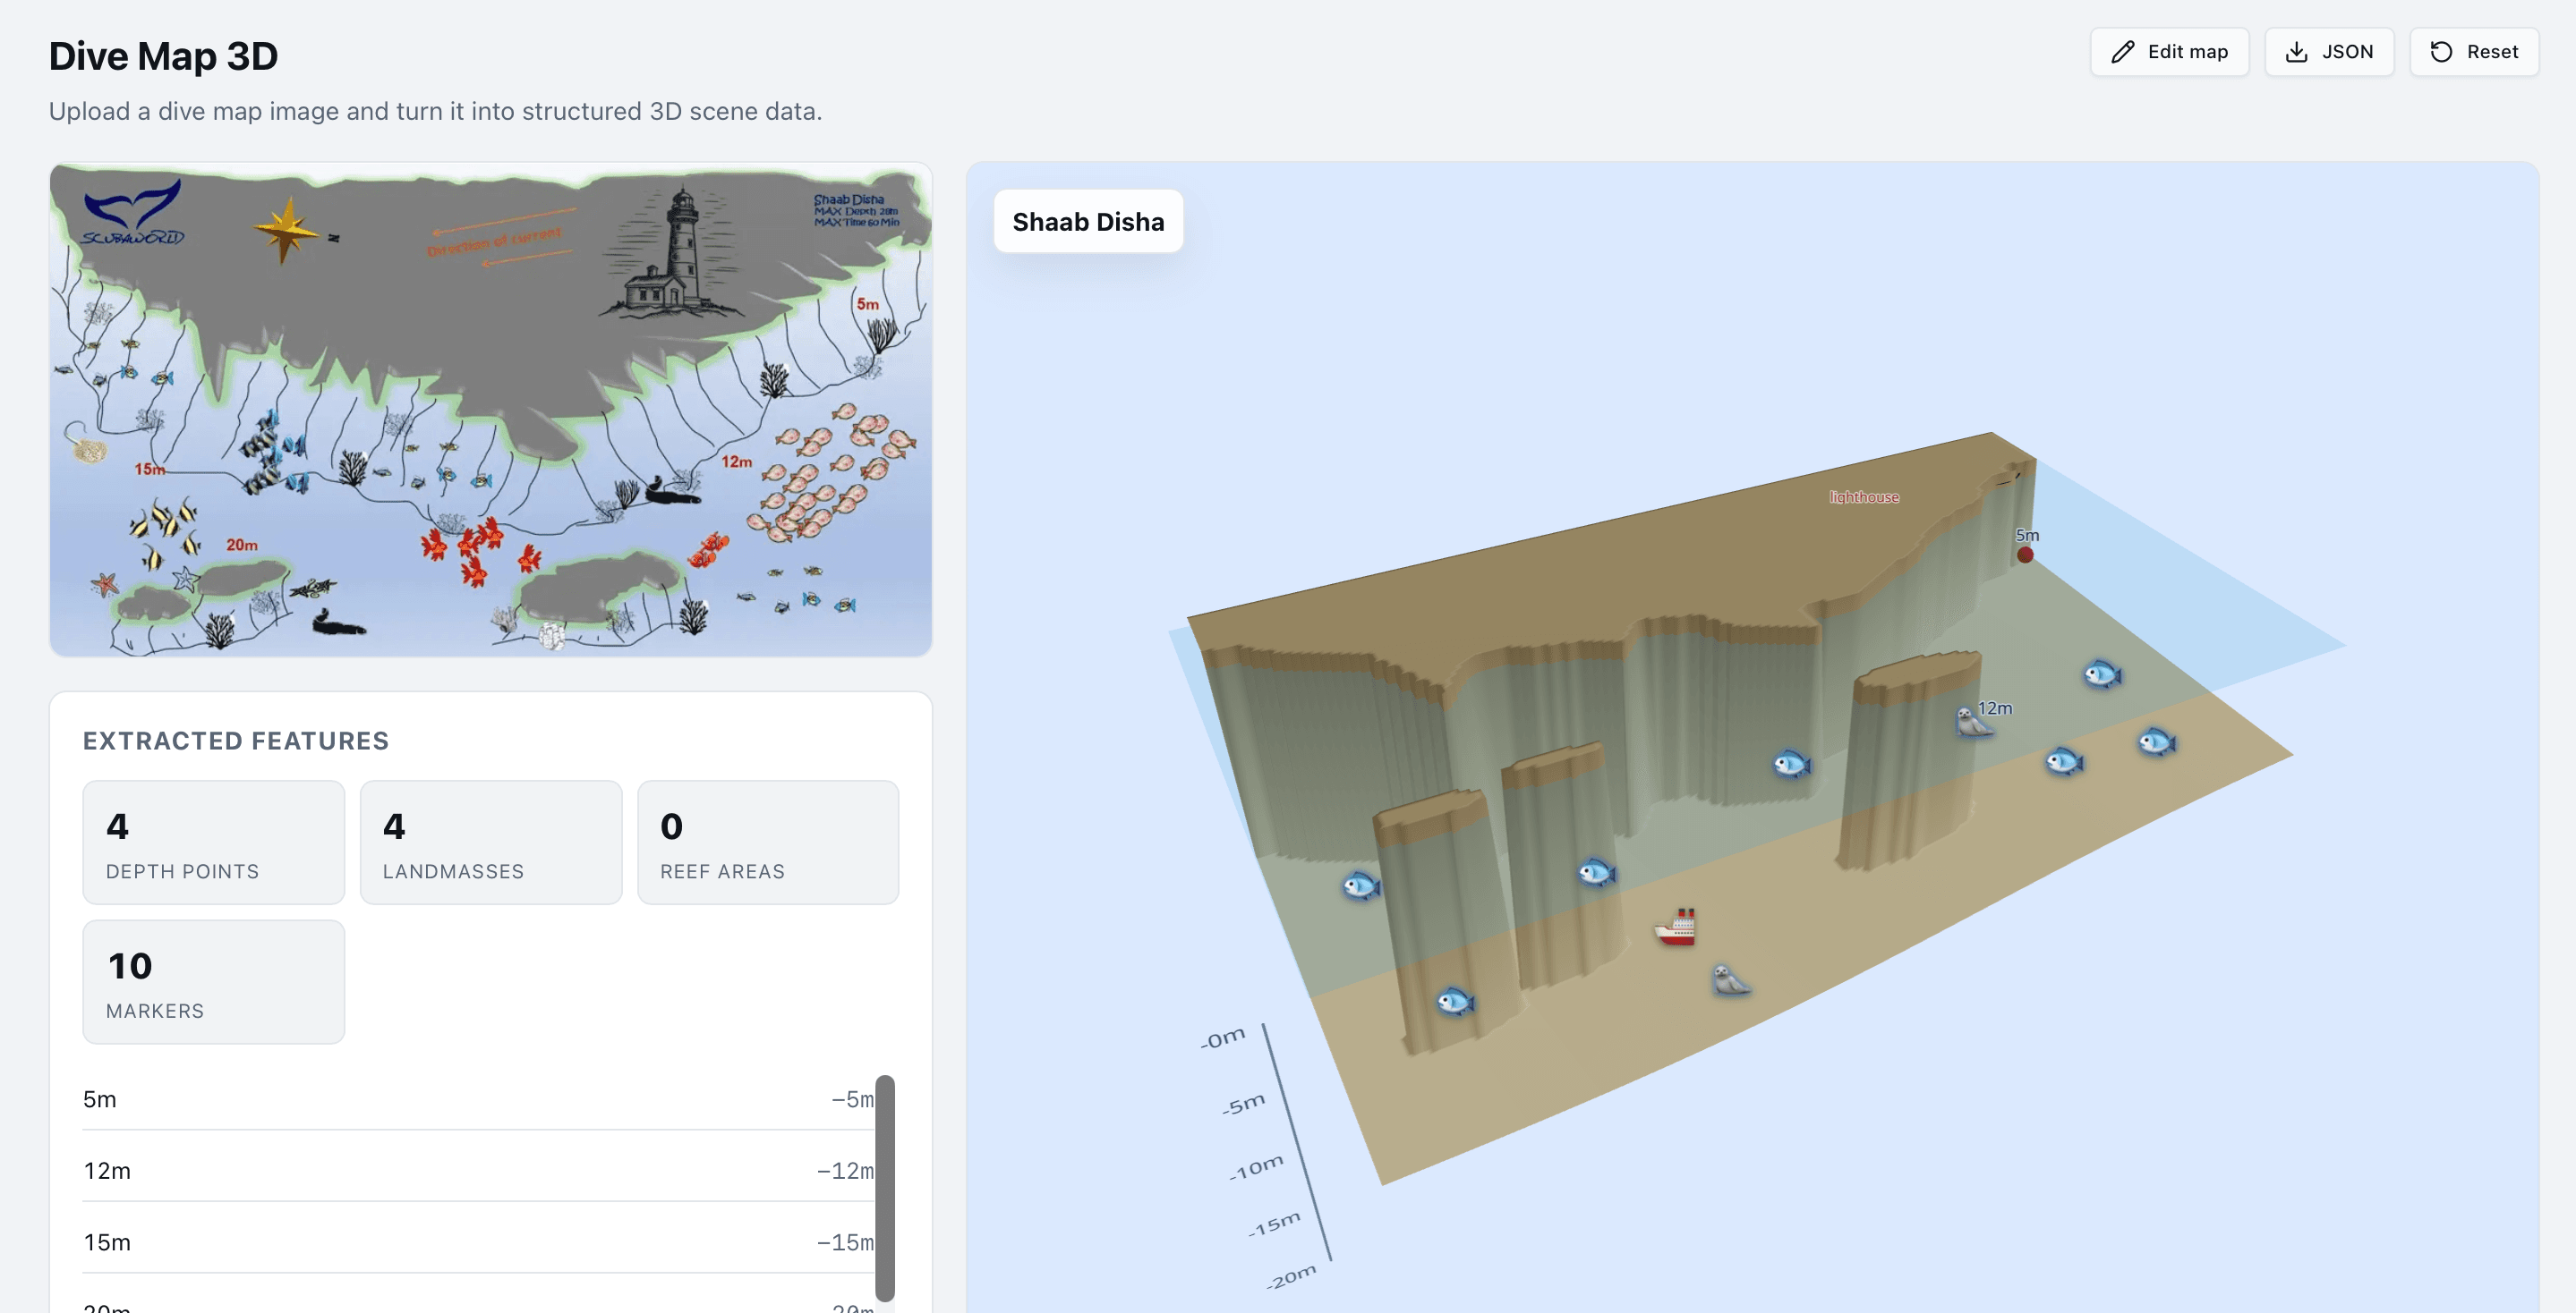Click the Edit map button
The image size is (2576, 1313).
pyautogui.click(x=2169, y=52)
